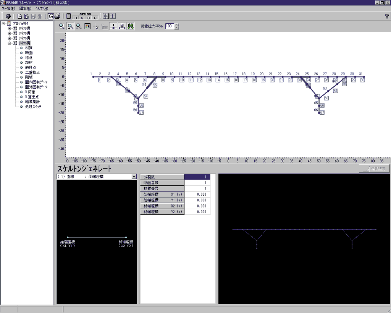Increase the 荷重拡大率 spinner value

click(x=177, y=25)
